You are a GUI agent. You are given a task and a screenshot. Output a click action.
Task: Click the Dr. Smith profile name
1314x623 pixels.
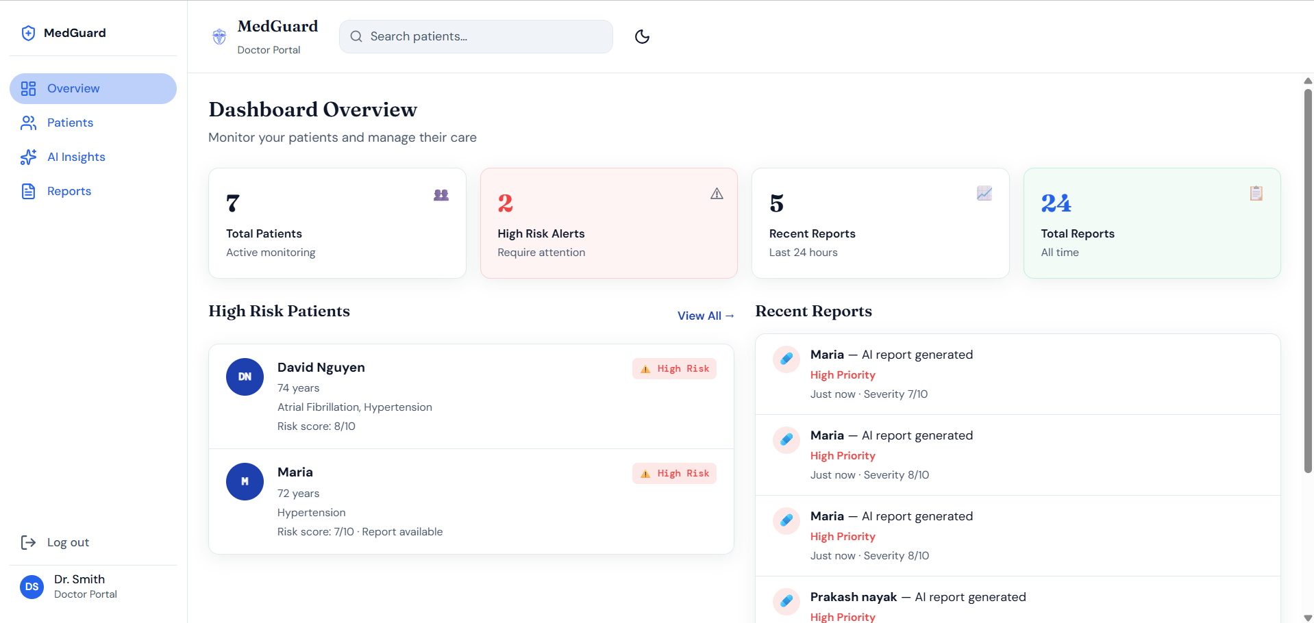click(79, 579)
